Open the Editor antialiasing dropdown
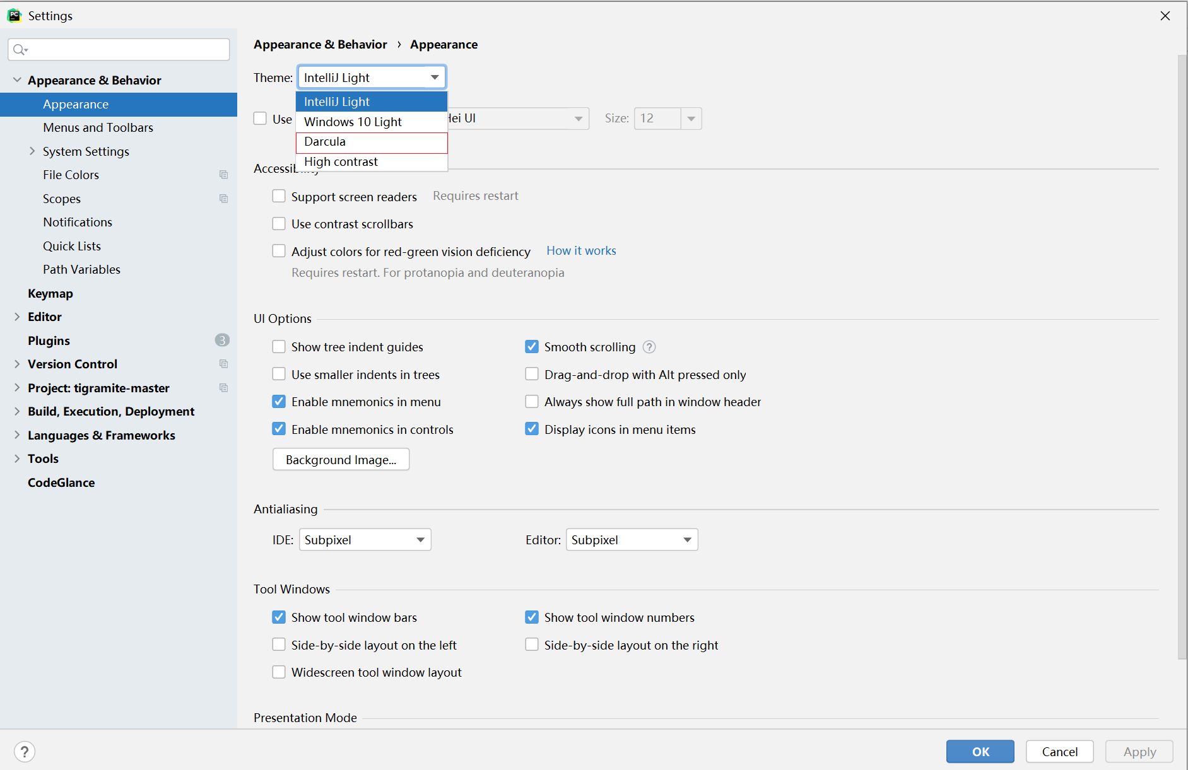 point(632,540)
